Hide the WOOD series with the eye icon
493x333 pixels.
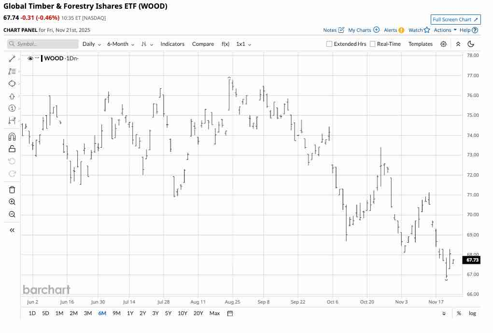click(x=30, y=58)
